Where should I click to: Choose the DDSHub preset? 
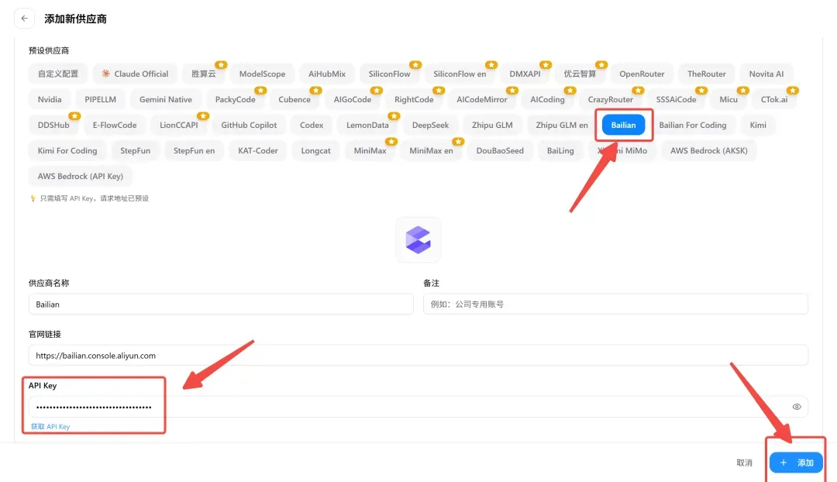[x=53, y=125]
